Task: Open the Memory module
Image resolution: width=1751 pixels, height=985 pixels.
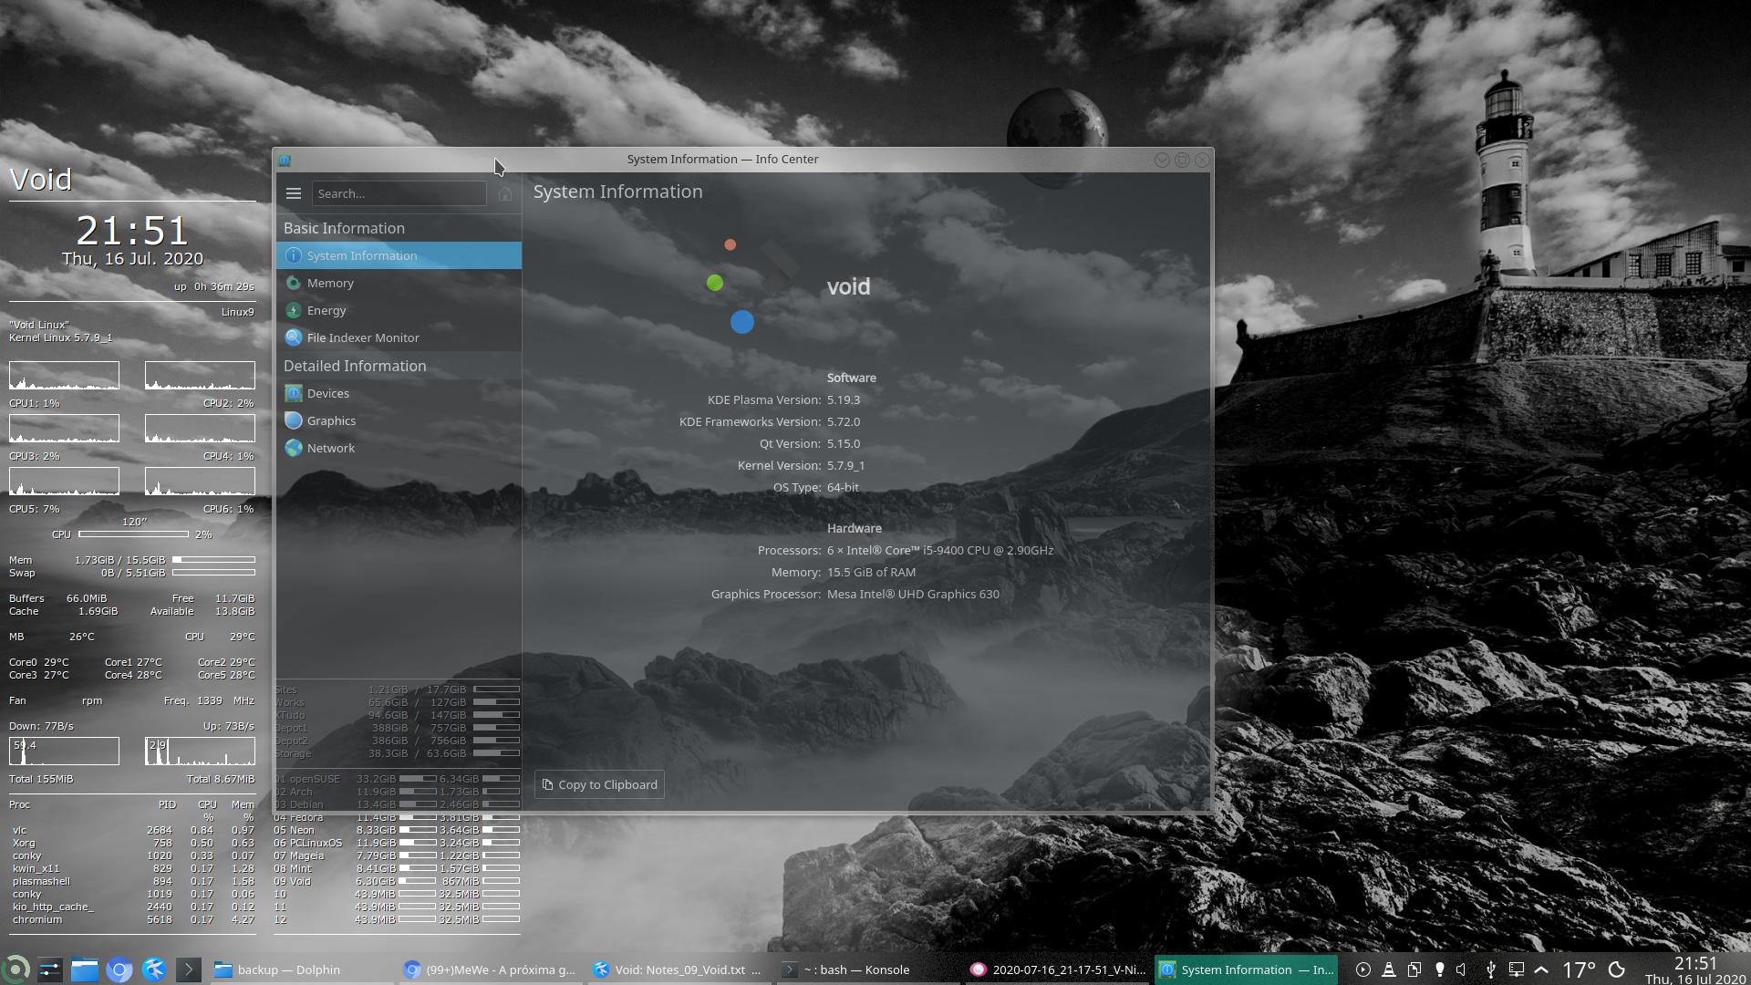Action: point(330,284)
